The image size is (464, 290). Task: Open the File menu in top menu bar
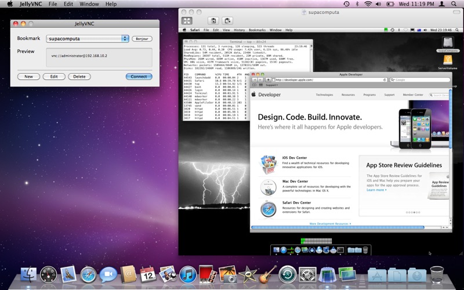(x=53, y=4)
